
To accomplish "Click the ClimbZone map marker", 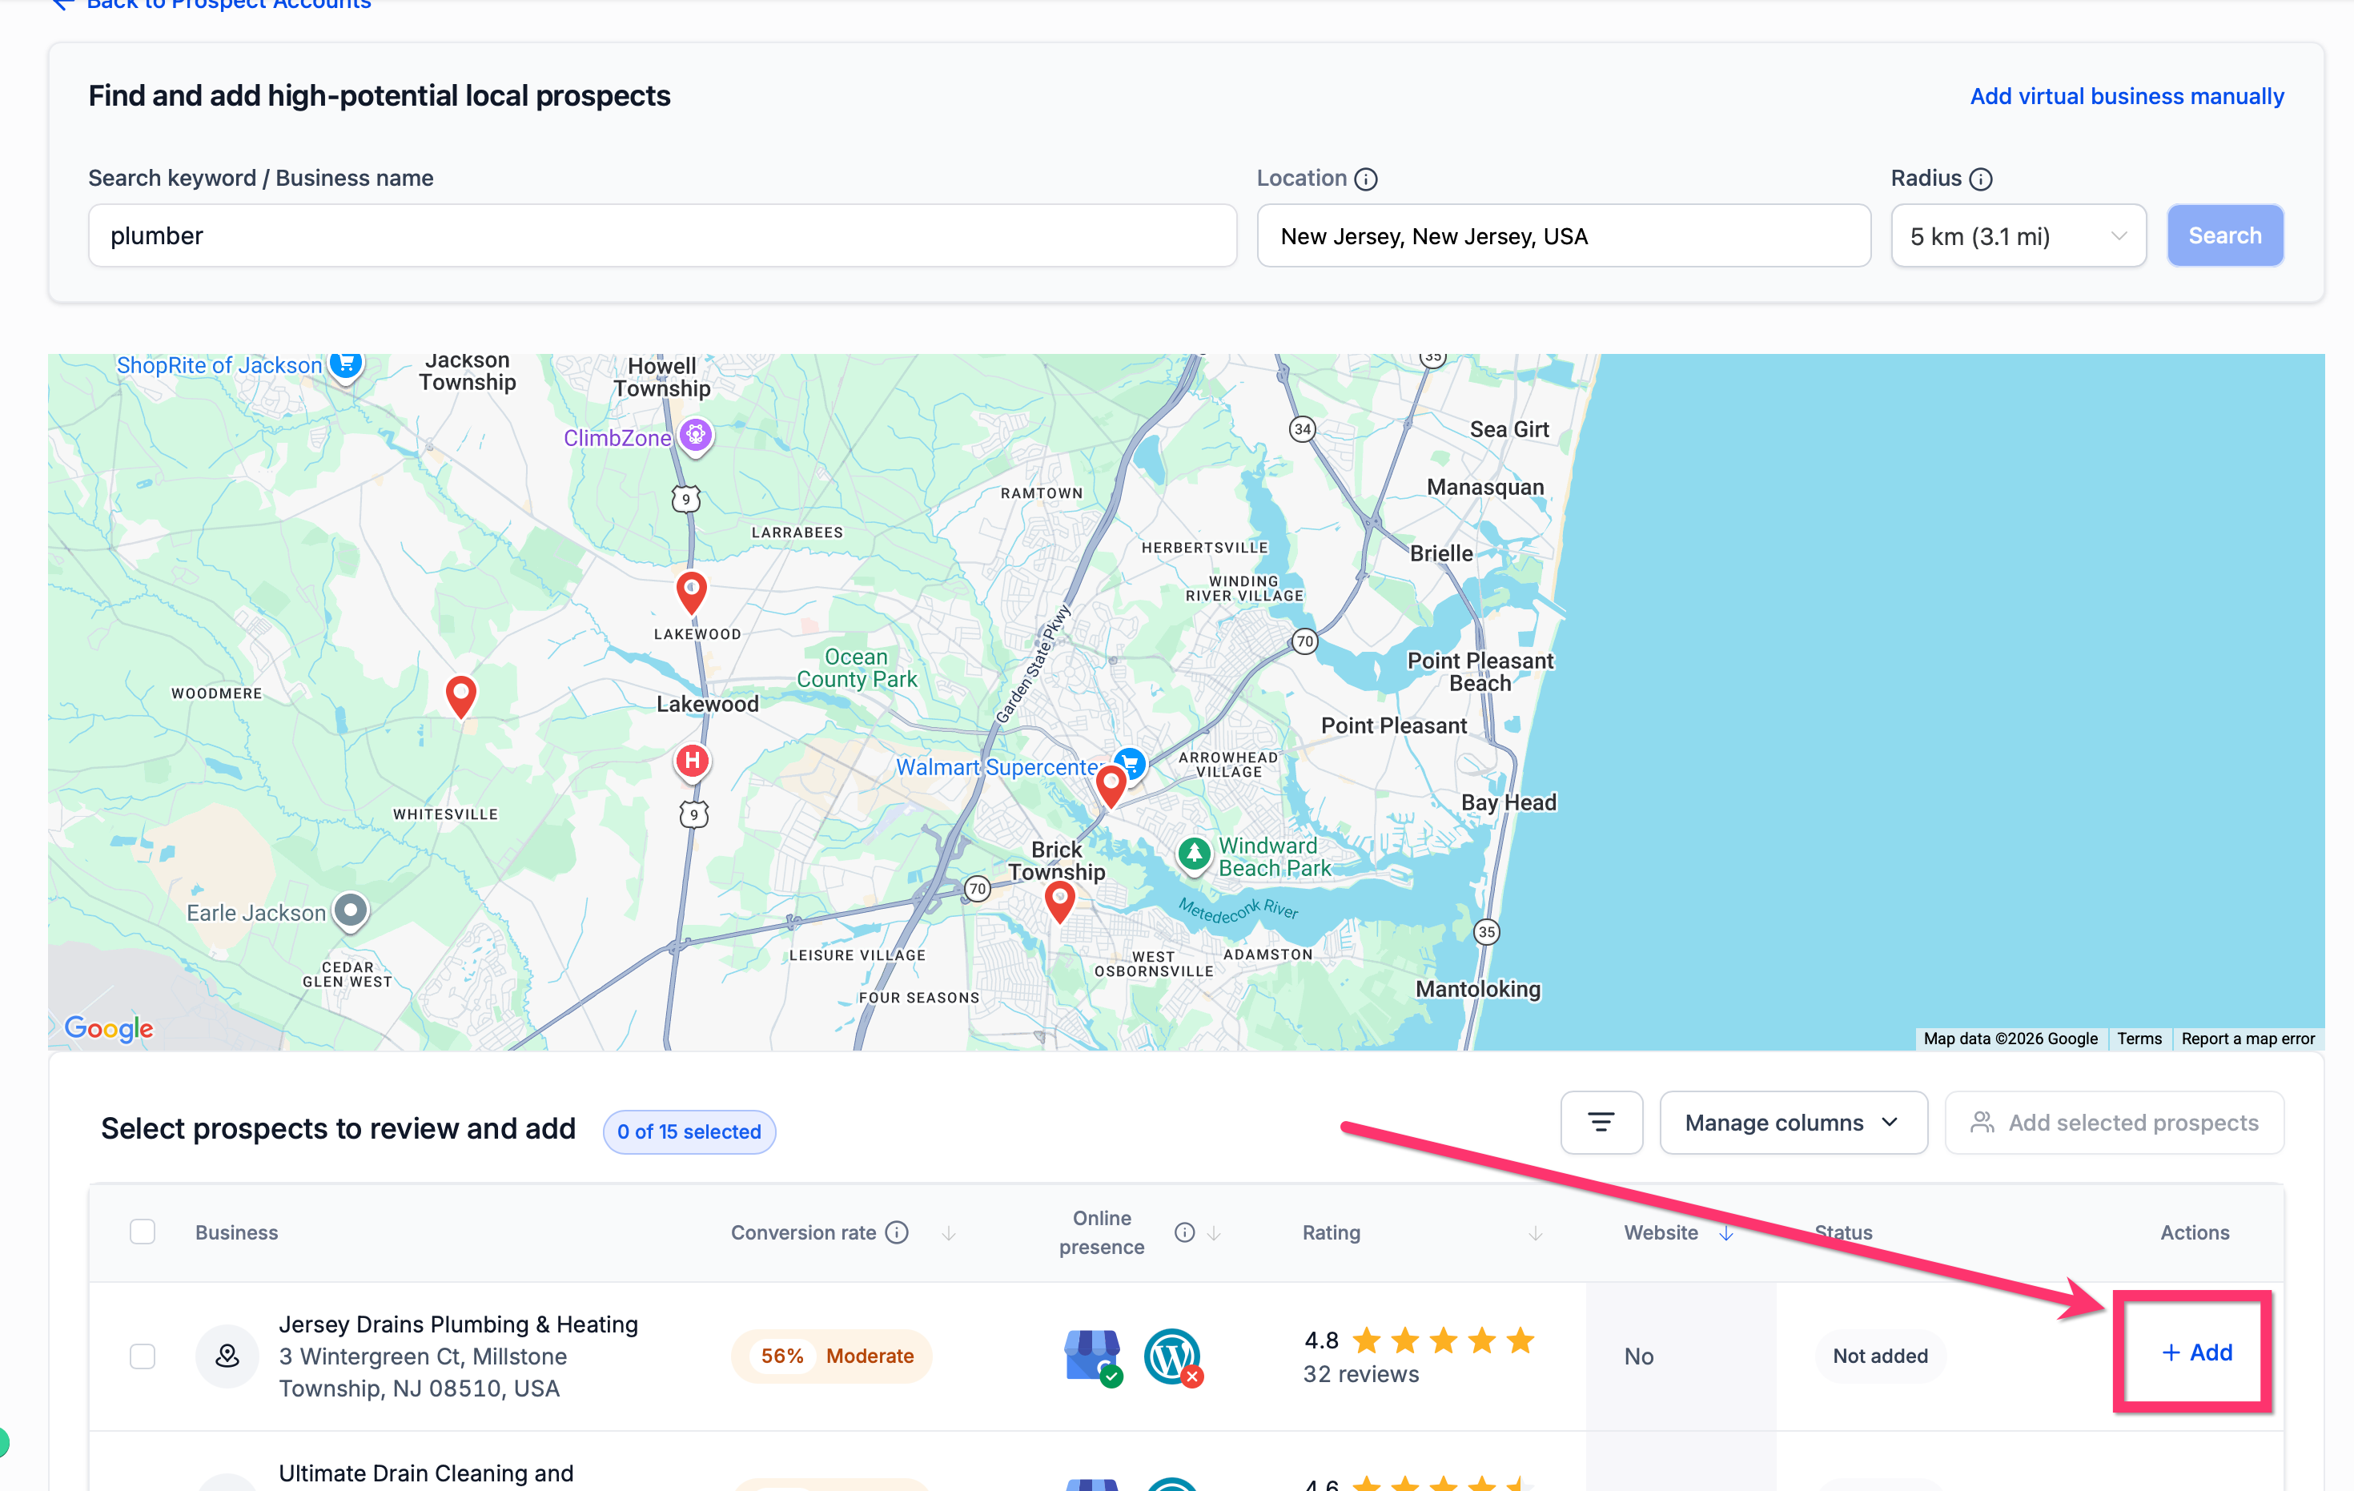I will [x=695, y=435].
